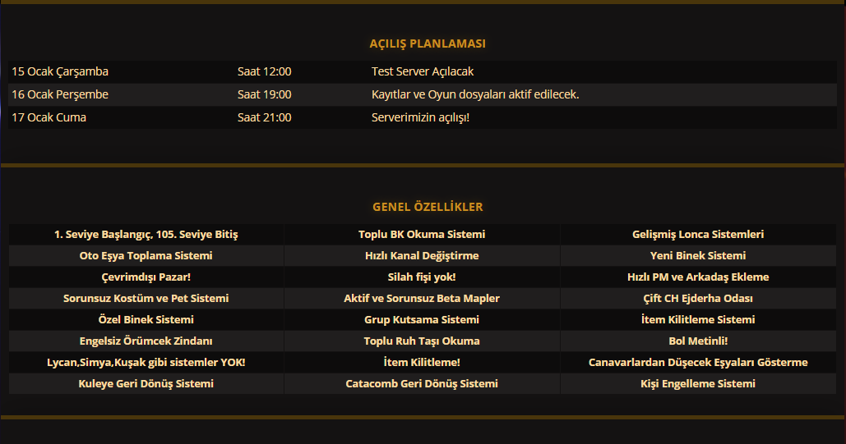The height and width of the screenshot is (444, 846).
Task: Select Oto Eşya Toplama Sistemi cell
Action: [x=146, y=255]
